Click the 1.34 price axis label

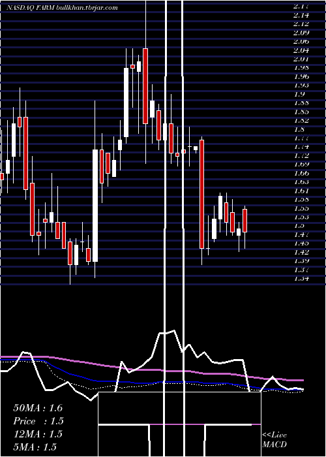301,279
